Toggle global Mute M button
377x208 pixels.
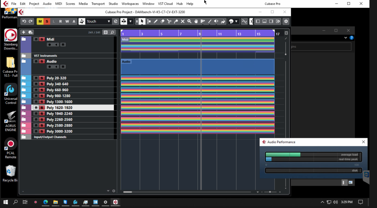pyautogui.click(x=40, y=21)
